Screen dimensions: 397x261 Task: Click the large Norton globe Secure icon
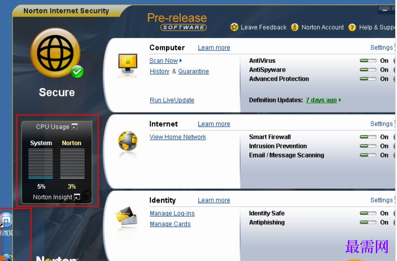click(56, 53)
